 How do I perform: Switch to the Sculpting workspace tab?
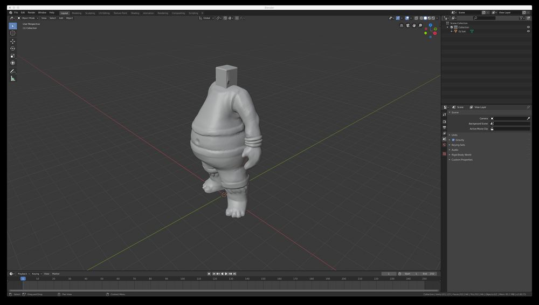(90, 13)
